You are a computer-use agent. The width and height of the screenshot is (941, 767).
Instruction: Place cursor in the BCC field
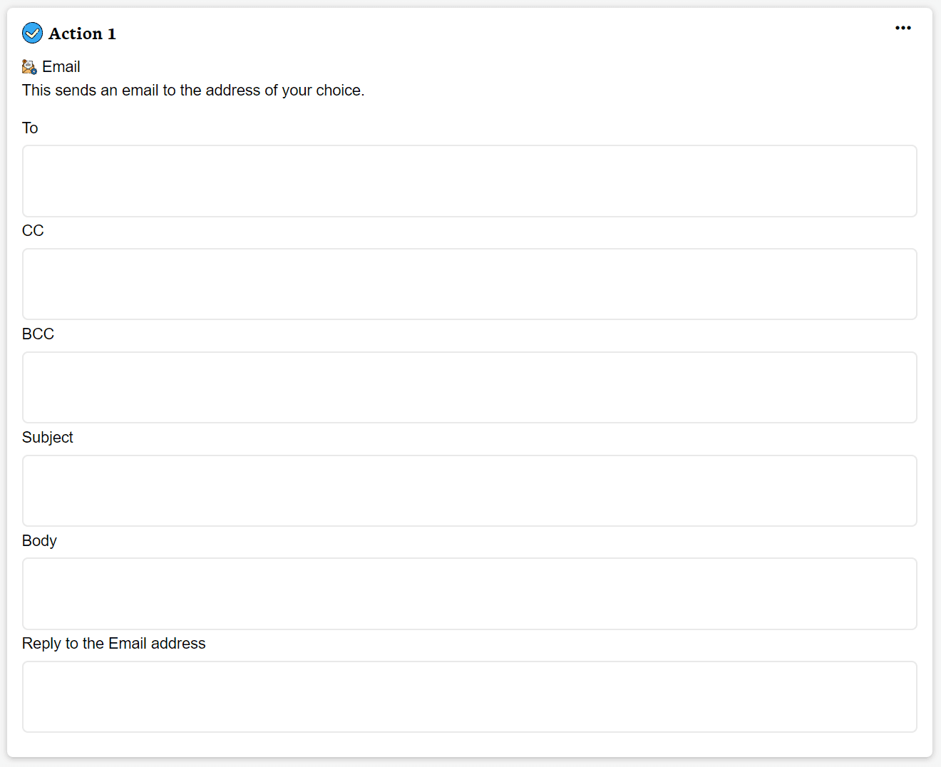(469, 387)
